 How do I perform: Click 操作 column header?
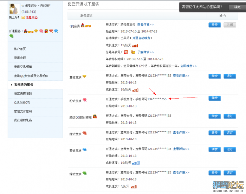point(222,16)
